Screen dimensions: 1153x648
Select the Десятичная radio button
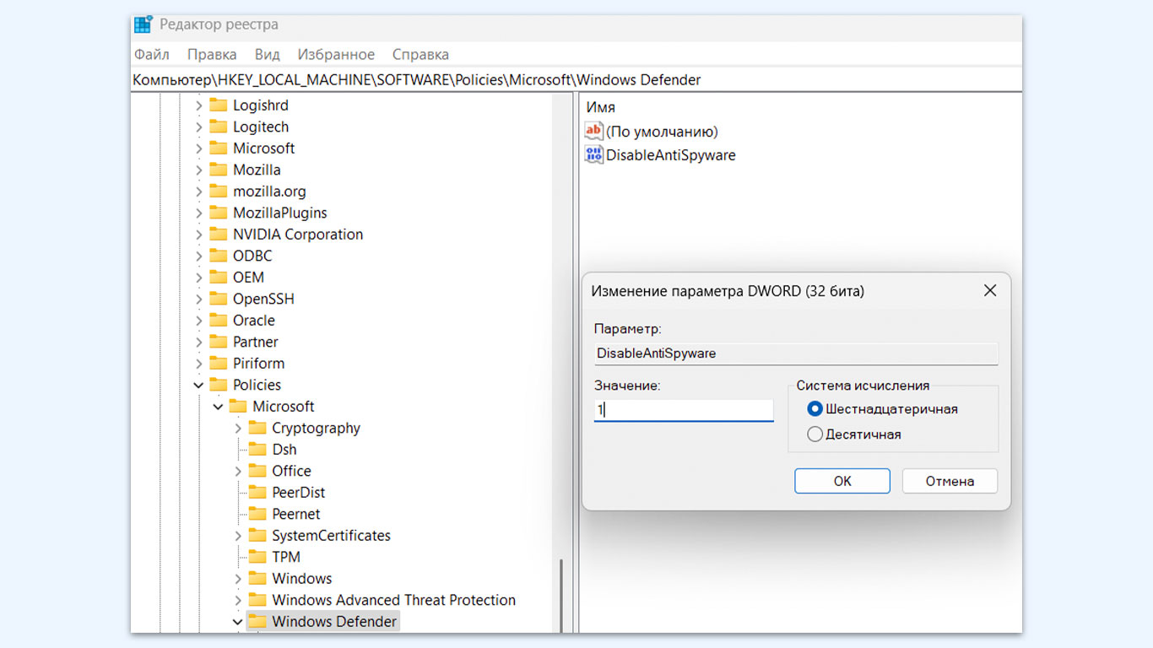pos(815,435)
